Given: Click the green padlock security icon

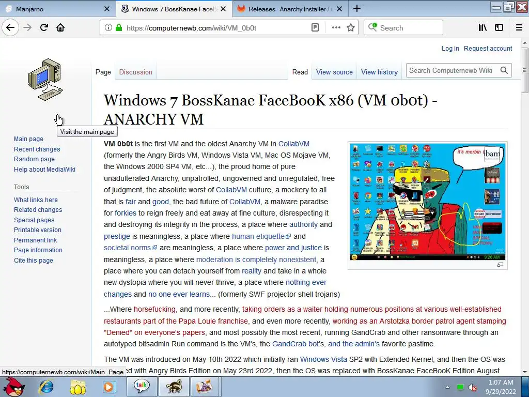Looking at the screenshot, I should point(118,28).
